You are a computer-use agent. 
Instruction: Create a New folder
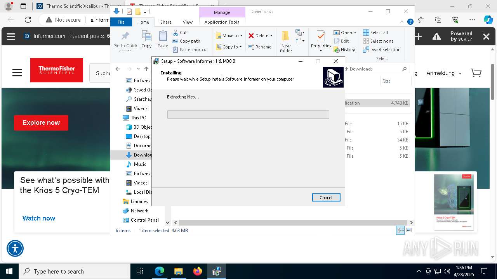coord(286,41)
